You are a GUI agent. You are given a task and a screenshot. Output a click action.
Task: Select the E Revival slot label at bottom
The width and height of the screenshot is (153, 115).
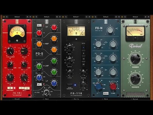[135, 99]
